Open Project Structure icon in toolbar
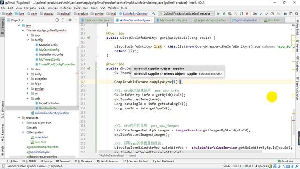300x169 pixels. pos(285,14)
